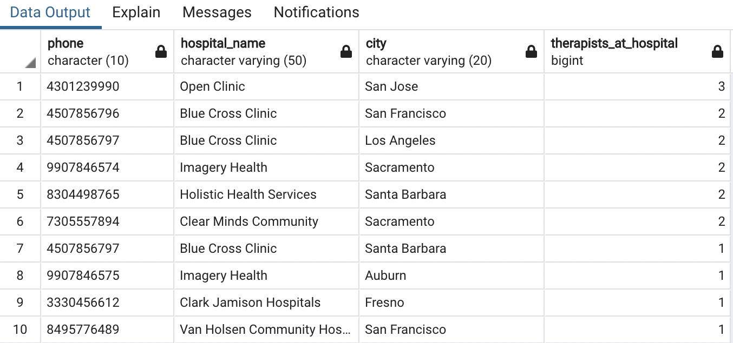This screenshot has height=343, width=733.
Task: Select the therapists_at_hospital column header
Action: (x=623, y=52)
